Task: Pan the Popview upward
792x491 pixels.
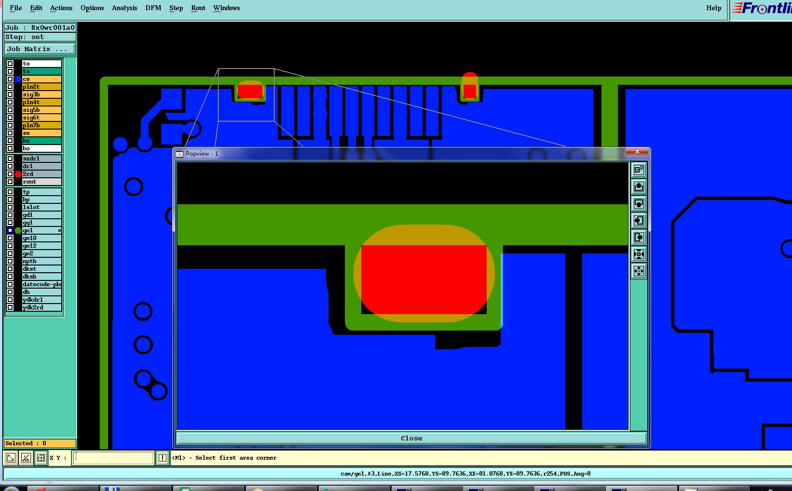Action: pos(639,186)
